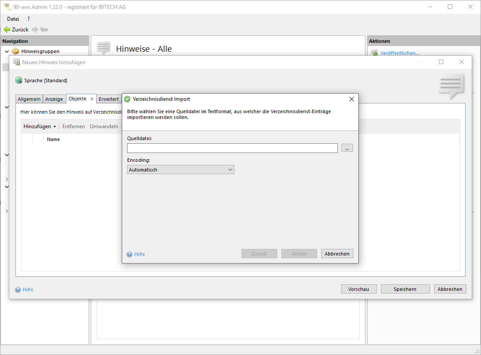
Task: Switch to the Anzeige tab
Action: (x=54, y=99)
